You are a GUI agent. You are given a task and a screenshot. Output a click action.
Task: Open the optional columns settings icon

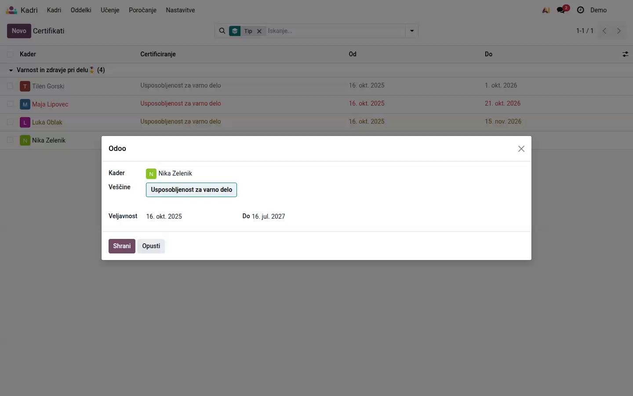(x=625, y=54)
